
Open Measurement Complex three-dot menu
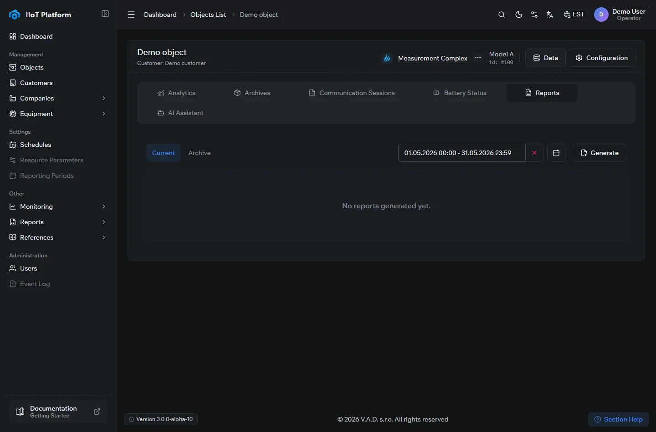coord(478,58)
